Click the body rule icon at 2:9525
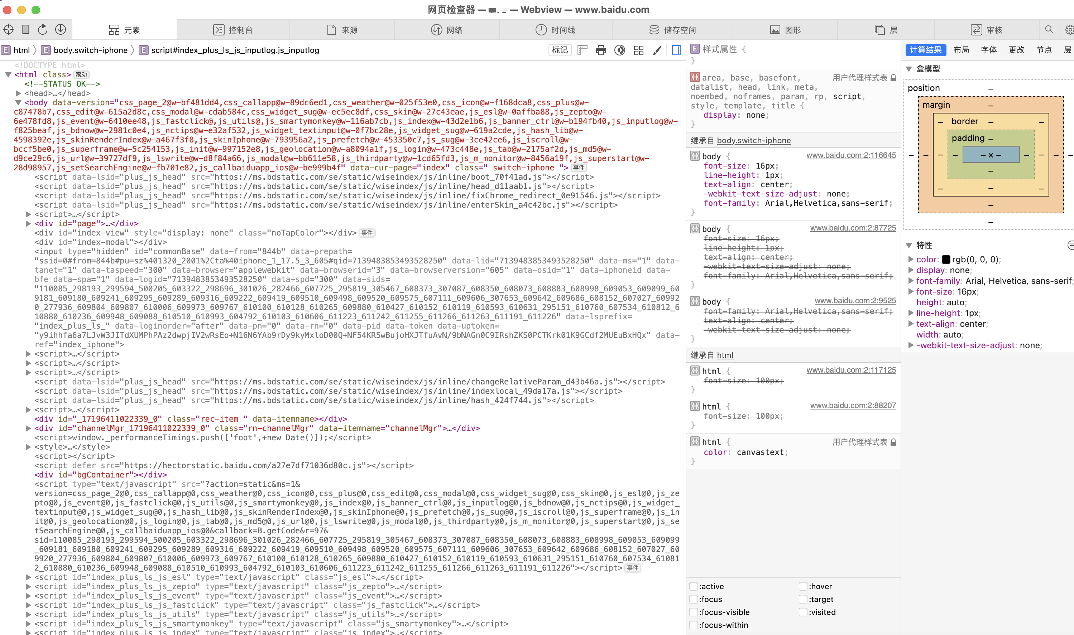Screen dimensions: 1074x635 695,301
